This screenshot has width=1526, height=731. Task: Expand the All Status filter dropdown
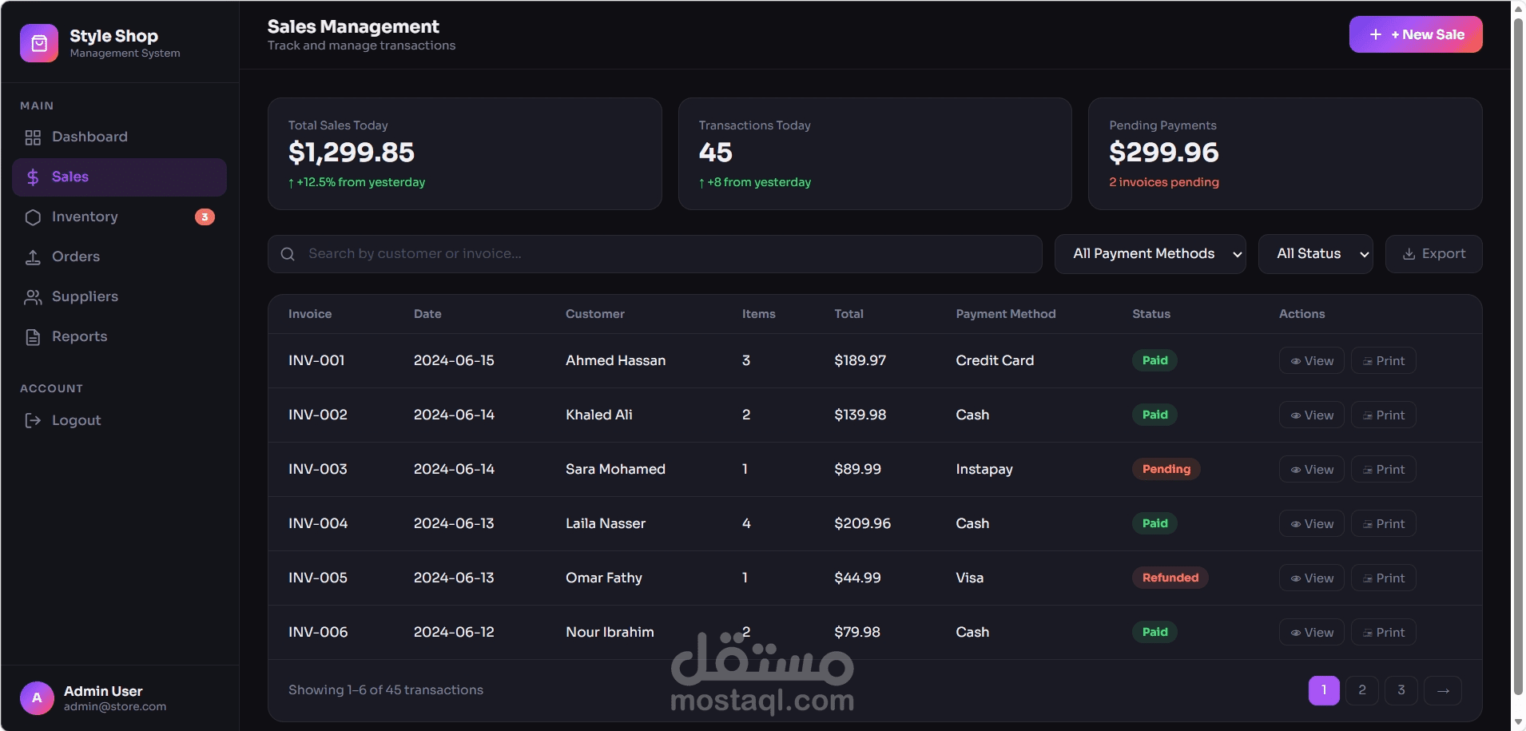[1315, 254]
